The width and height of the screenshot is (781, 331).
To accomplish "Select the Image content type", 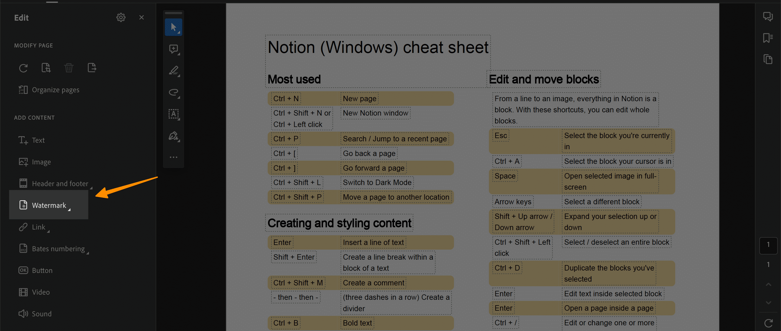I will (41, 161).
